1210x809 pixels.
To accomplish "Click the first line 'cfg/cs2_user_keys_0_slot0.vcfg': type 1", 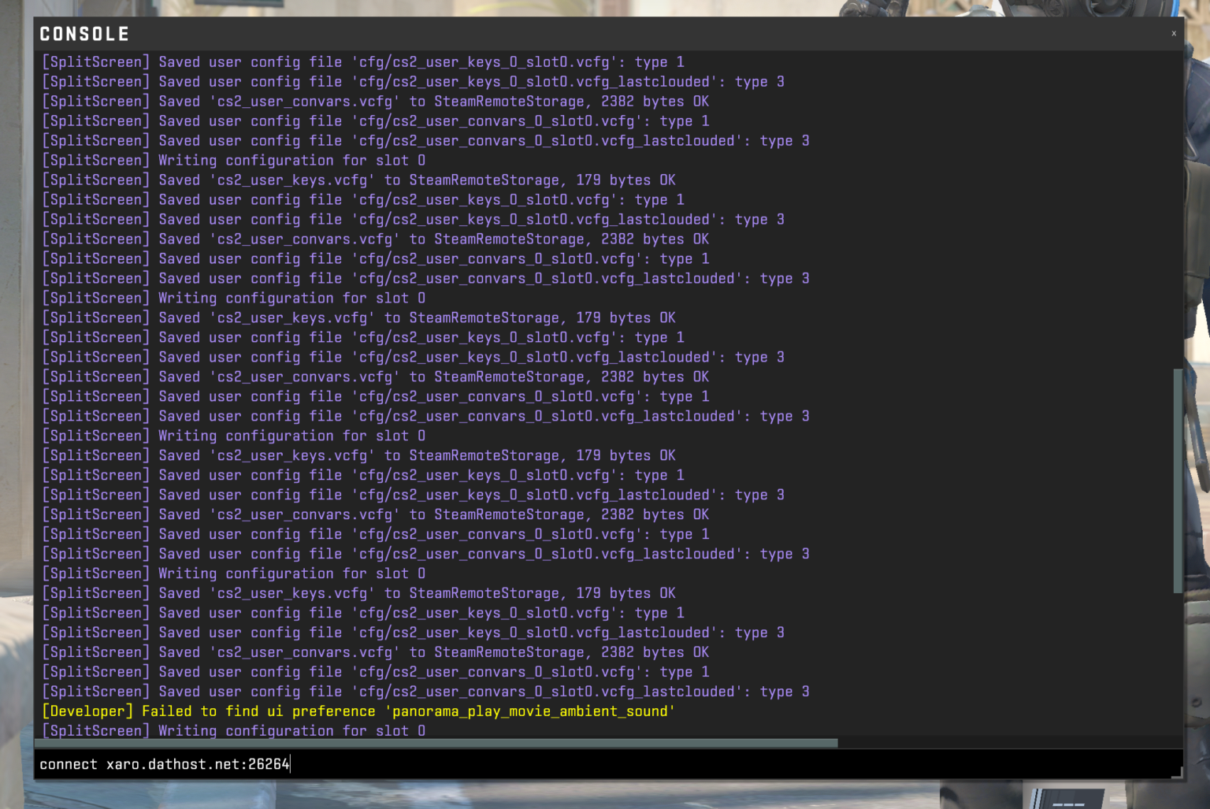I will 362,62.
